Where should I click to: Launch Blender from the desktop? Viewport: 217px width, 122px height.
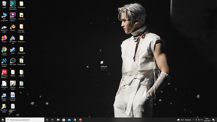[x=13, y=27]
